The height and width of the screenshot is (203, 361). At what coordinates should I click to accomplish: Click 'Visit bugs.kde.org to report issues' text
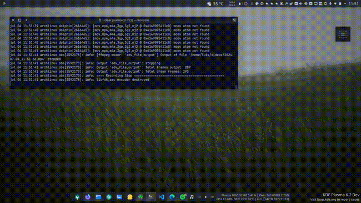(334, 200)
